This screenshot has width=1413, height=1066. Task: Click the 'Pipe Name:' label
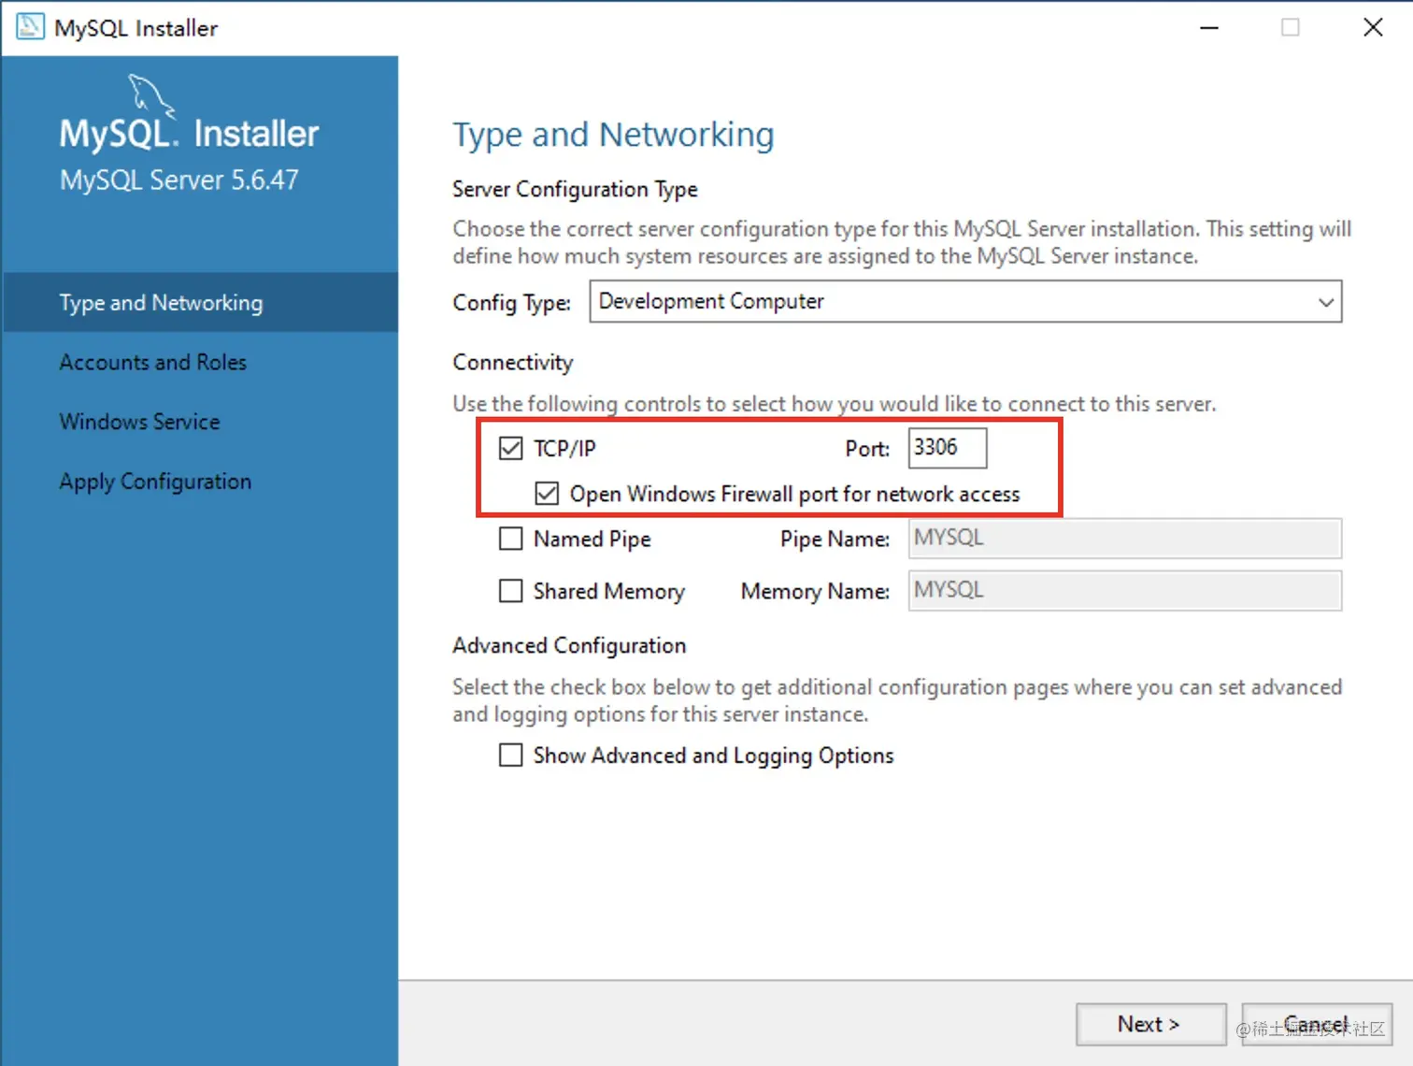(835, 539)
